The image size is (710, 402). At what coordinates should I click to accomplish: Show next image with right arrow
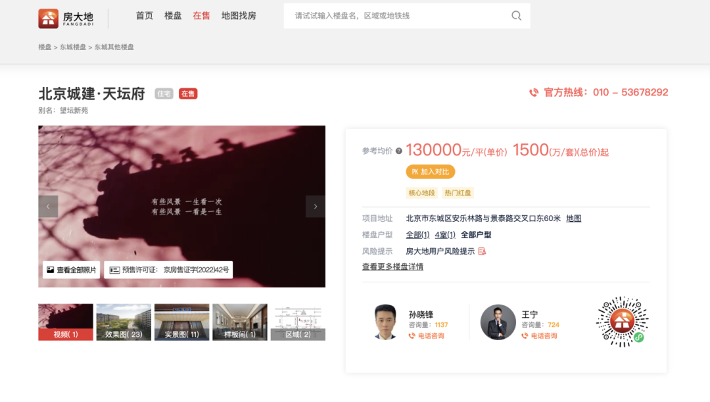316,207
